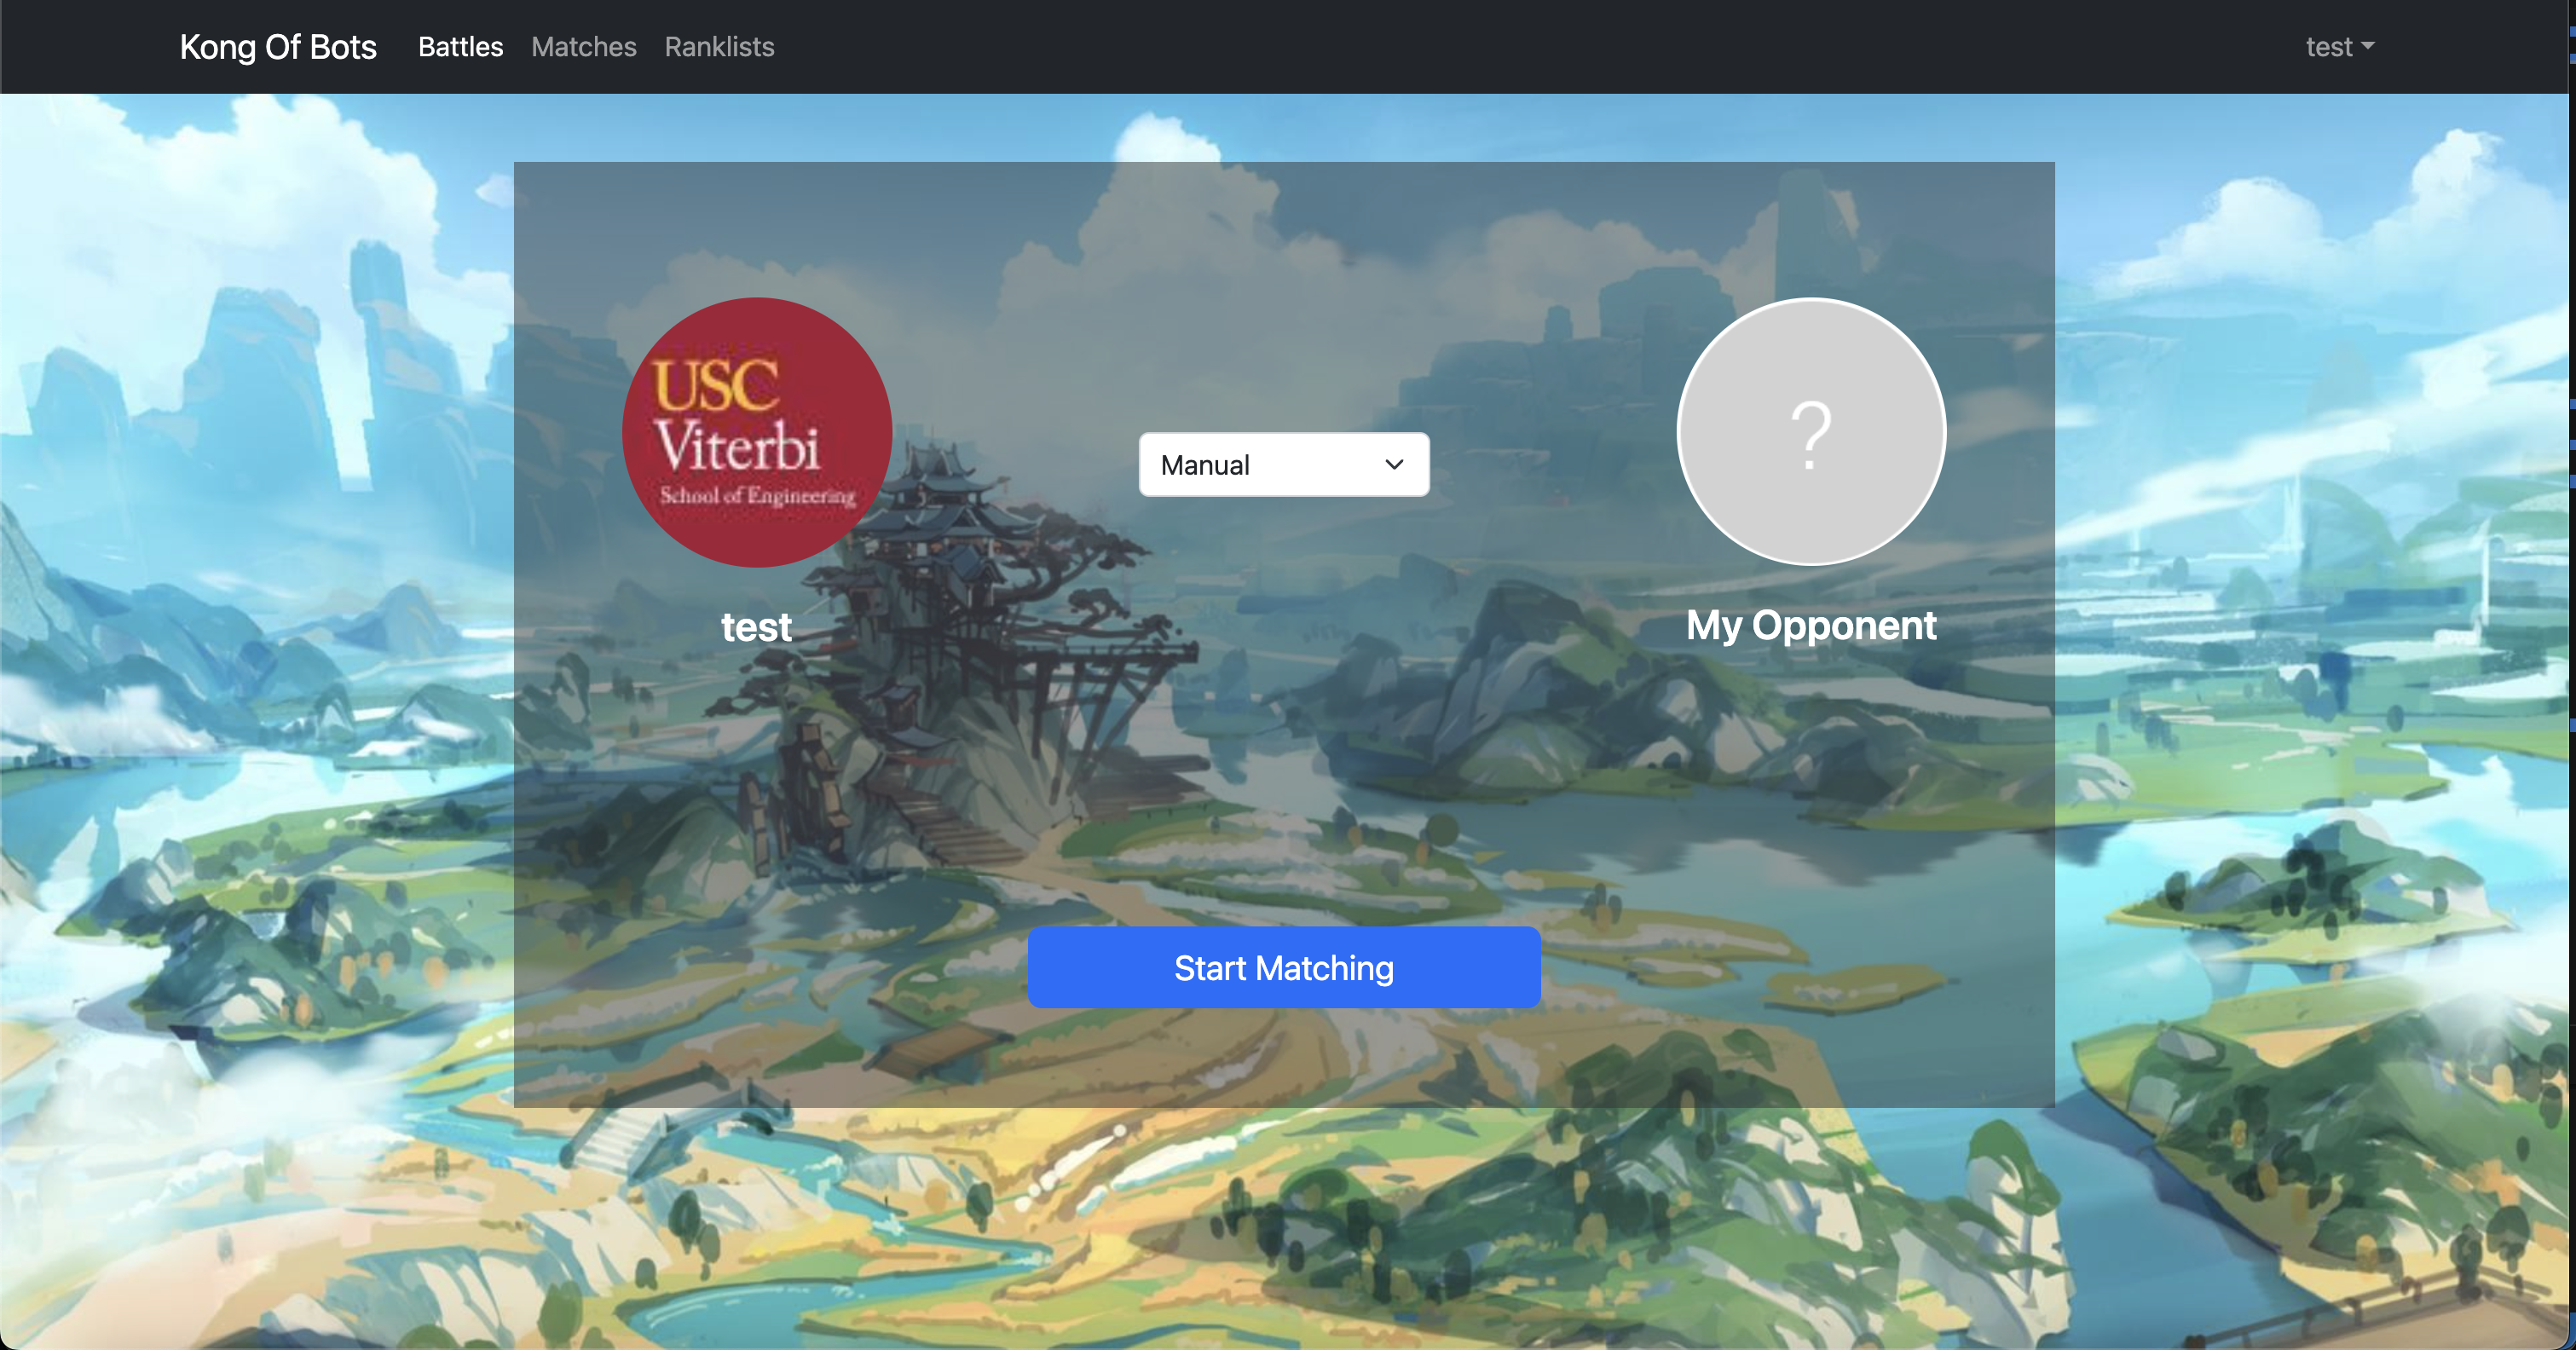
Task: Expand the test account menu in navbar
Action: 2339,46
